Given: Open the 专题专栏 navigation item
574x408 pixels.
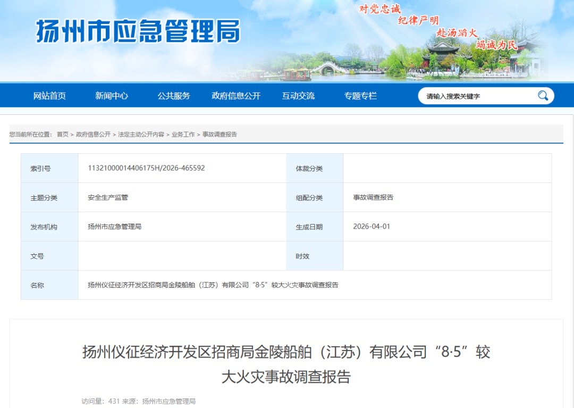Looking at the screenshot, I should [x=360, y=96].
